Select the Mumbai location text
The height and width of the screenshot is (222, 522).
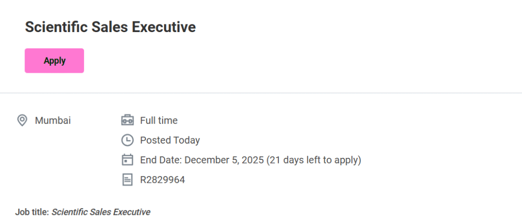pos(53,121)
